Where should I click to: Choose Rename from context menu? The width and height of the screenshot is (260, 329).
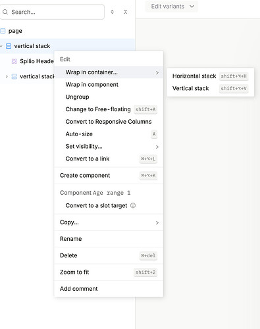pyautogui.click(x=109, y=239)
